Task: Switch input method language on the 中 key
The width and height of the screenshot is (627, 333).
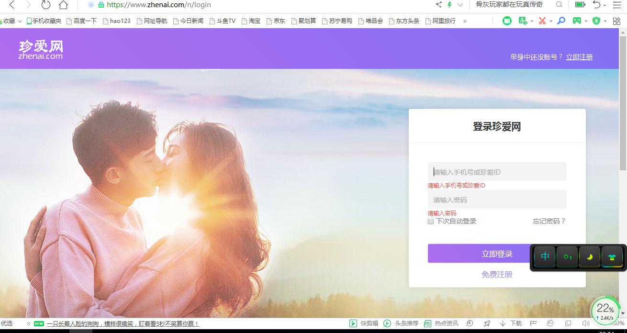Action: click(x=544, y=256)
